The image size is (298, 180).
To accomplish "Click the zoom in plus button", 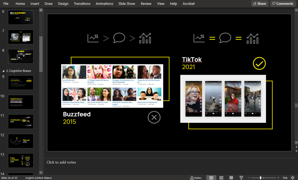I will (x=278, y=178).
